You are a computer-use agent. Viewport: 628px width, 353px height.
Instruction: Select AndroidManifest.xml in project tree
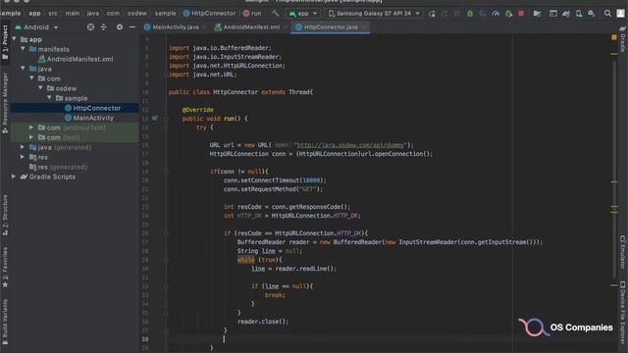click(x=76, y=59)
